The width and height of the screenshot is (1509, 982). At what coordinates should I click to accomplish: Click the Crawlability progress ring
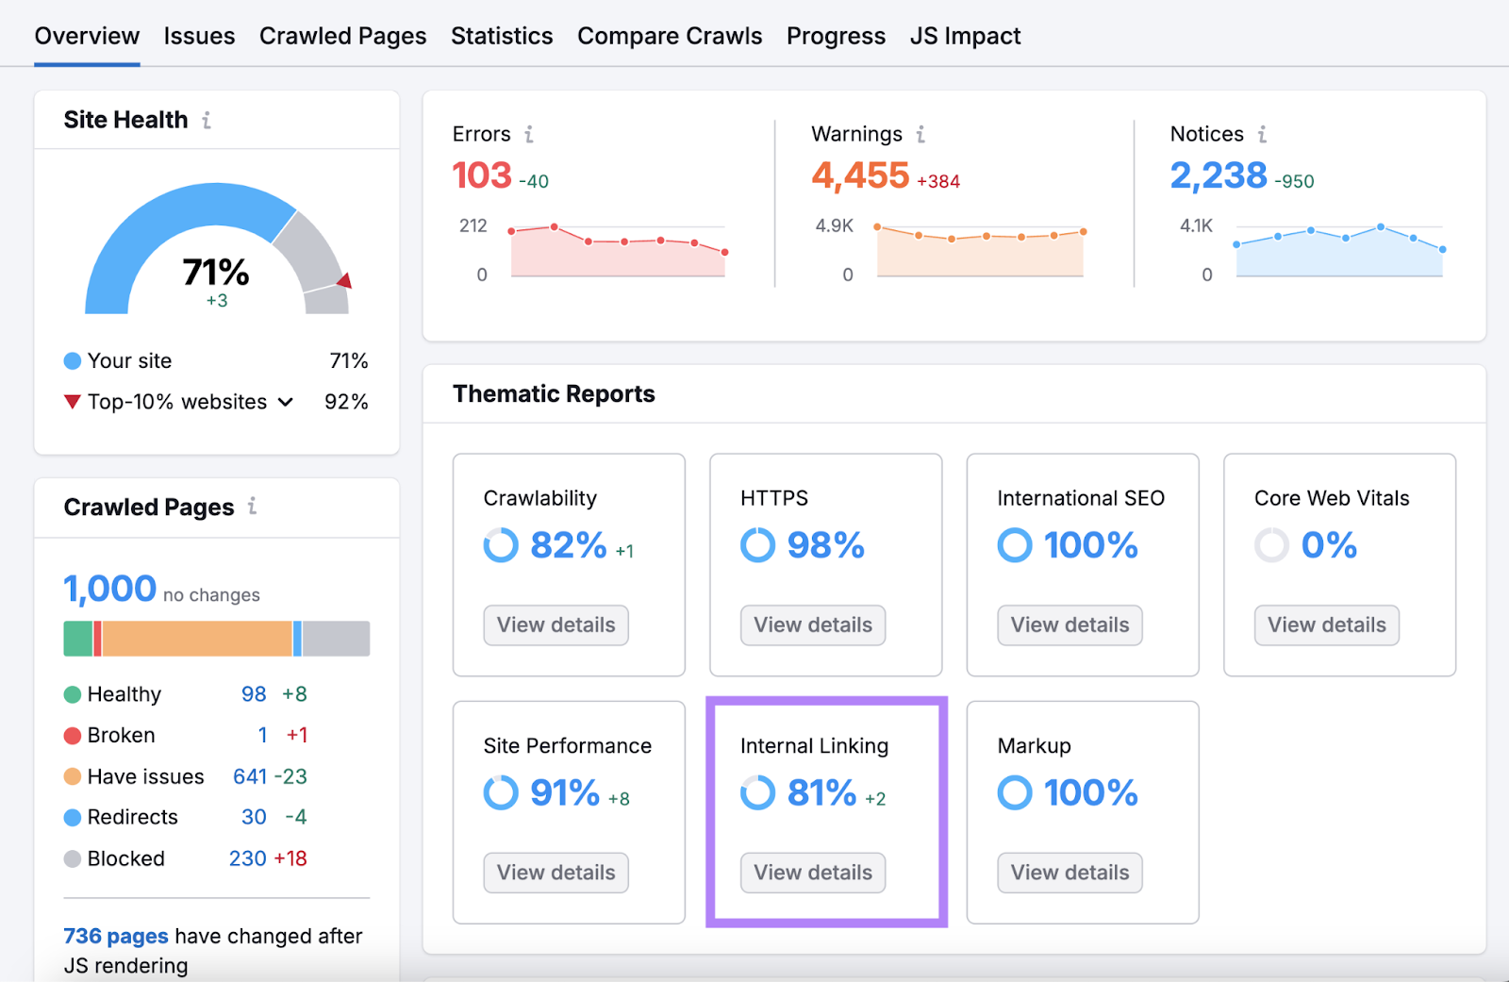click(x=500, y=544)
